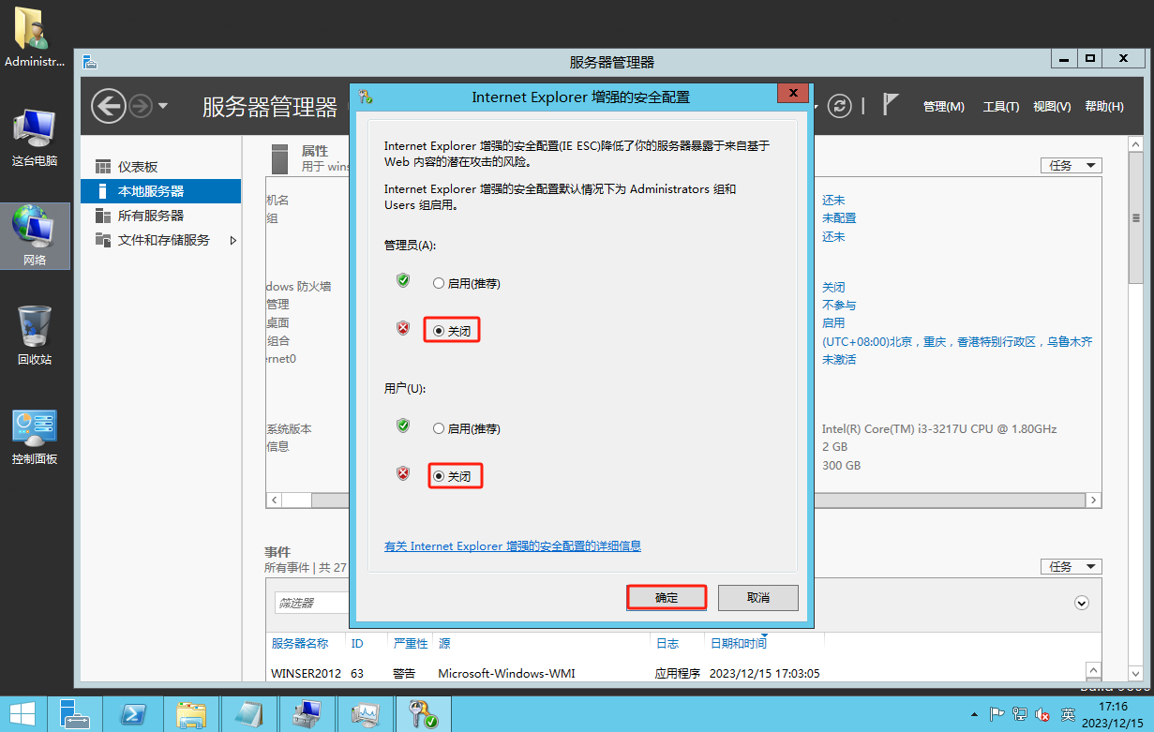This screenshot has width=1154, height=732.
Task: Open the performance monitor taskbar icon
Action: pyautogui.click(x=365, y=714)
